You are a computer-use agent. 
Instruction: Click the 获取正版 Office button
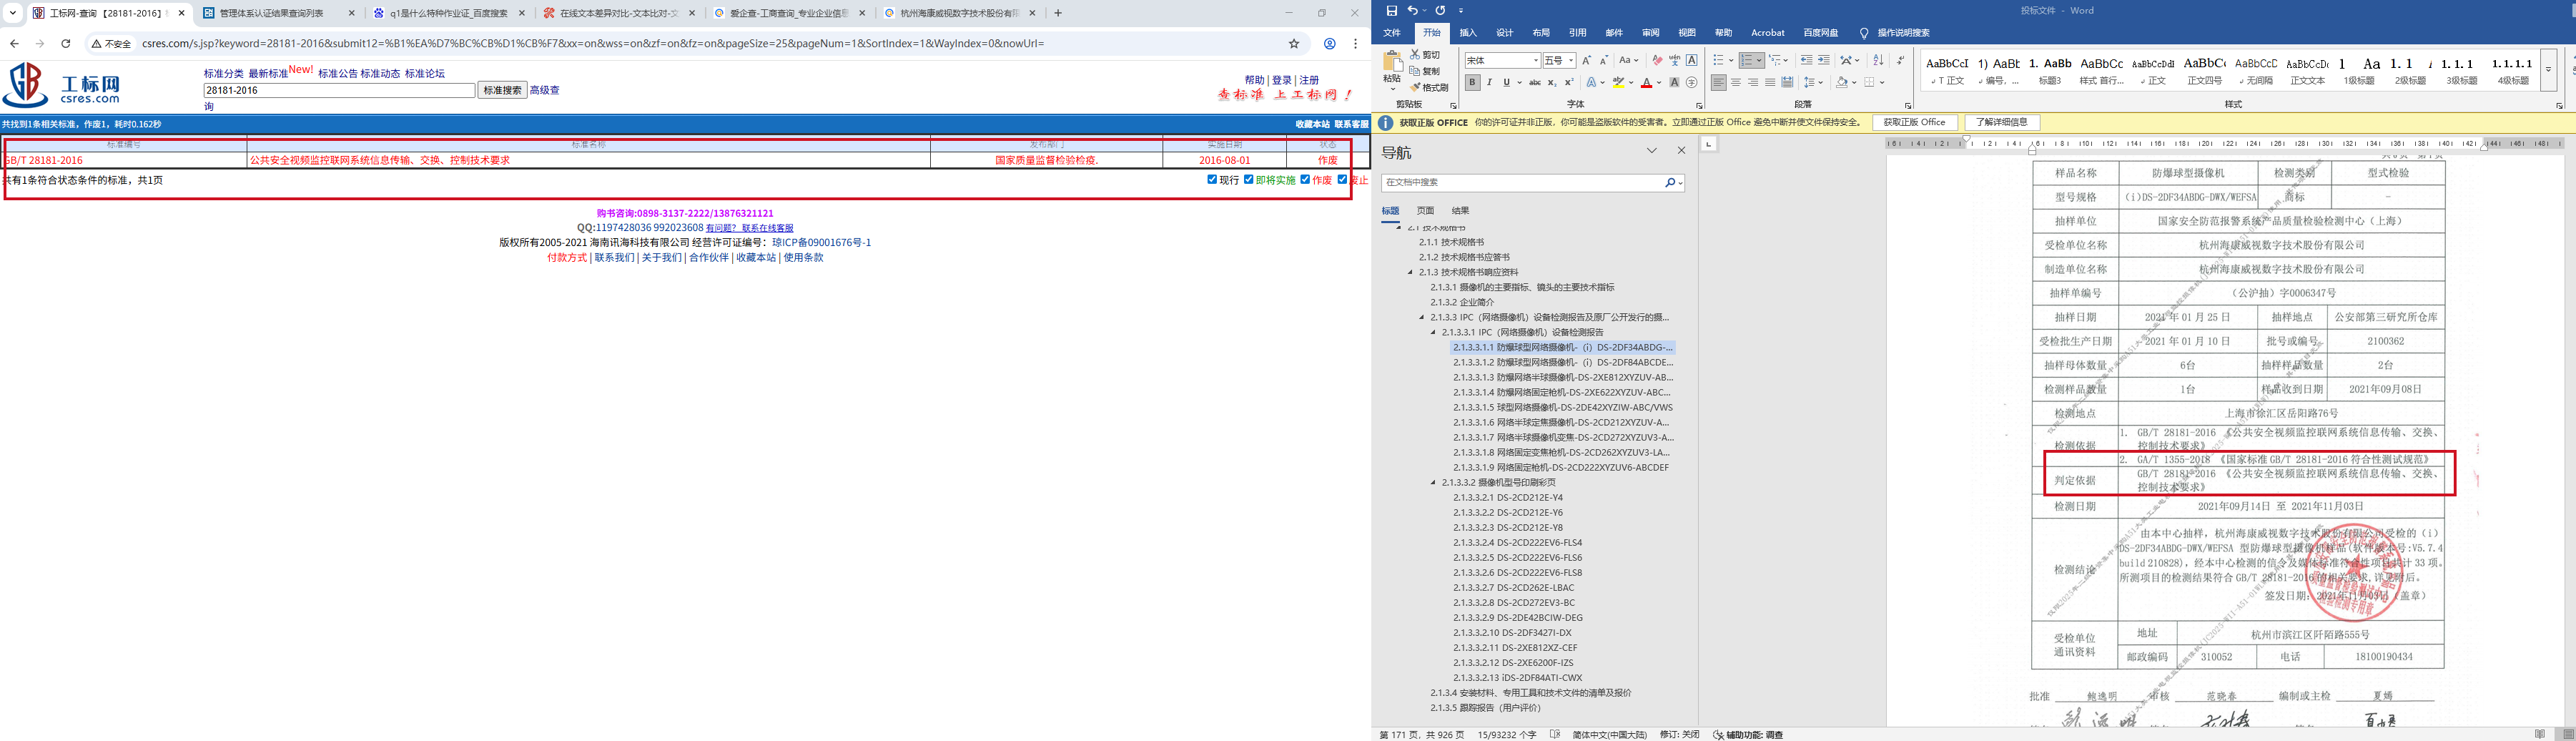point(1914,123)
